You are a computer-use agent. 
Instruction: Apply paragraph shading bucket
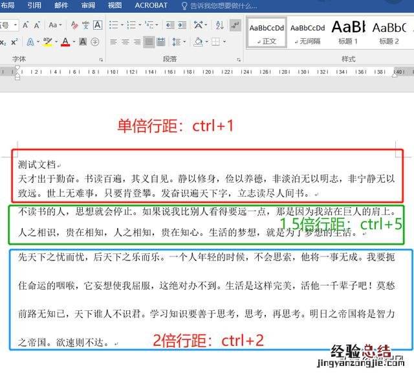199,41
